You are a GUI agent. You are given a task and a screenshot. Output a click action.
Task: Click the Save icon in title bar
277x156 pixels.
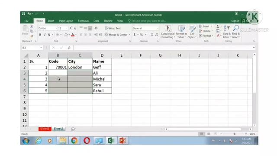(x=23, y=13)
